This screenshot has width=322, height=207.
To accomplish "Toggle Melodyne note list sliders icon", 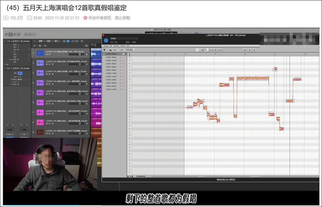I will coord(108,50).
